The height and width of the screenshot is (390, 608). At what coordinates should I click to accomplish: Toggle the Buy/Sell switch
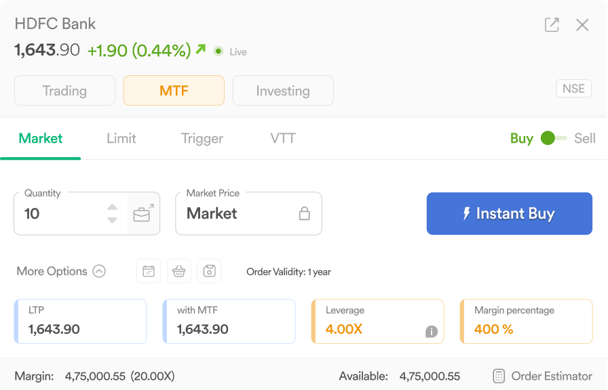[x=554, y=138]
